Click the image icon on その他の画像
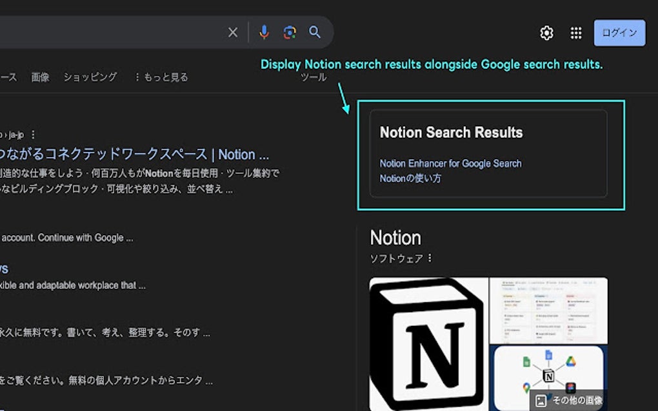The width and height of the screenshot is (658, 411). pos(541,400)
